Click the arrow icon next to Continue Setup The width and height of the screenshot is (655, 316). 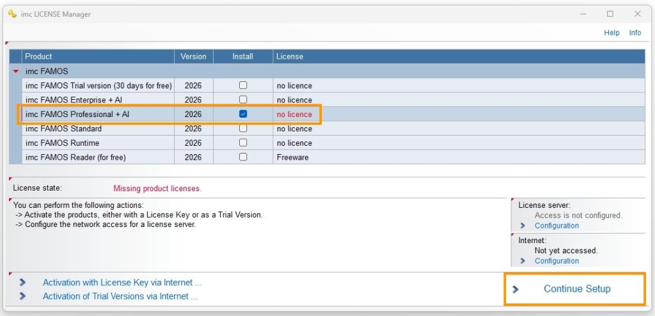(516, 289)
